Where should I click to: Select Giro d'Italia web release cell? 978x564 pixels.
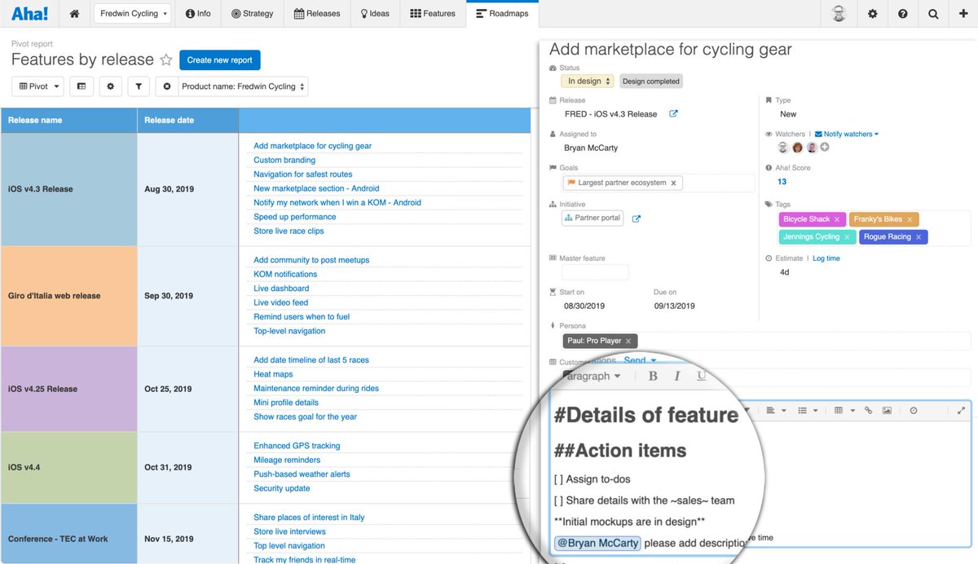[x=69, y=296]
